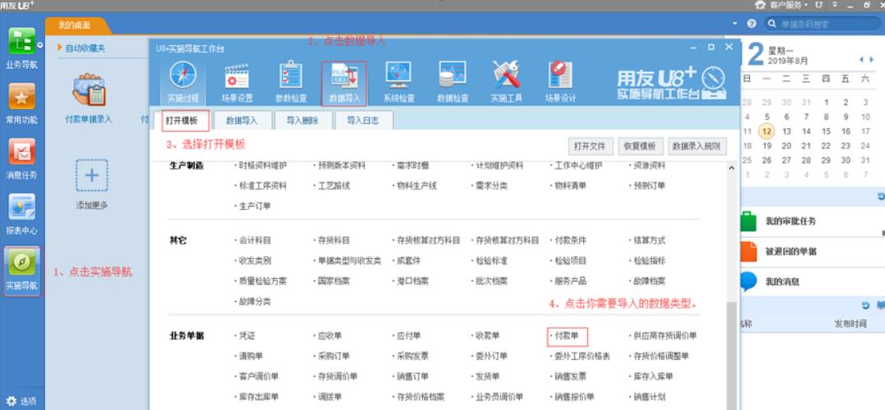
Task: Click the 打开文件 button
Action: [x=590, y=146]
